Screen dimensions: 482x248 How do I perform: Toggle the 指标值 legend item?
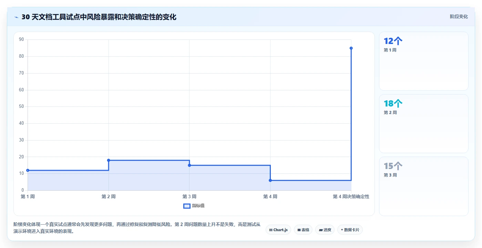point(194,206)
